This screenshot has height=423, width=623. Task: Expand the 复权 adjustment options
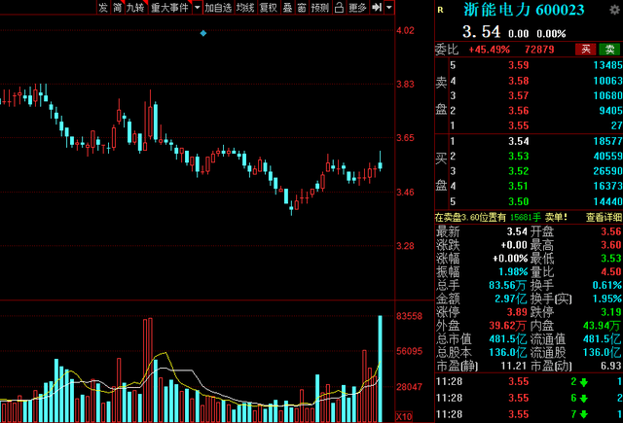268,8
